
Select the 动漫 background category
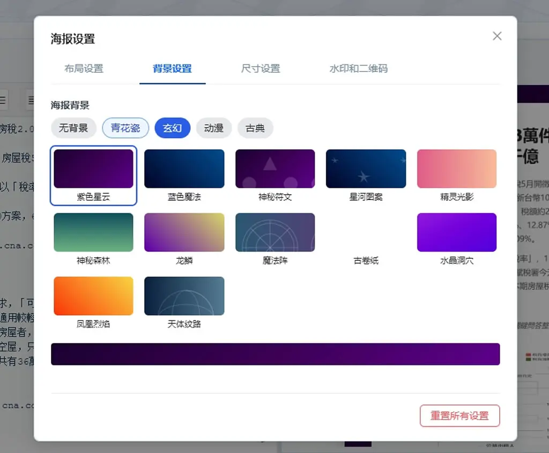[x=213, y=128]
